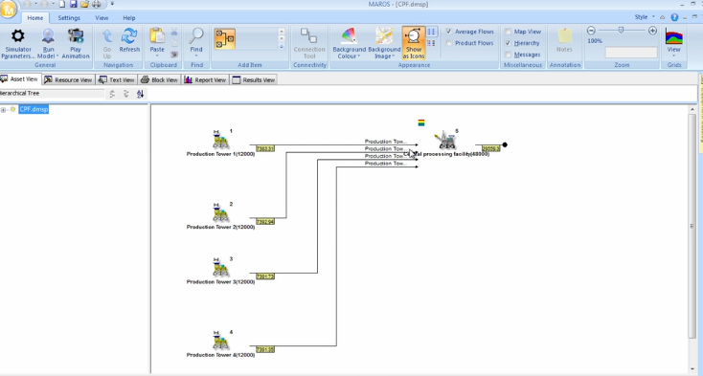The image size is (703, 376).
Task: Select the block diagram Add Item icon
Action: [225, 39]
